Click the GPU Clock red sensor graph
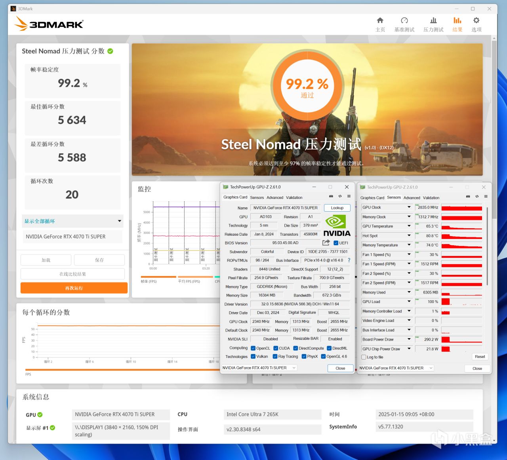Viewport: 507px width, 460px height. (x=462, y=207)
